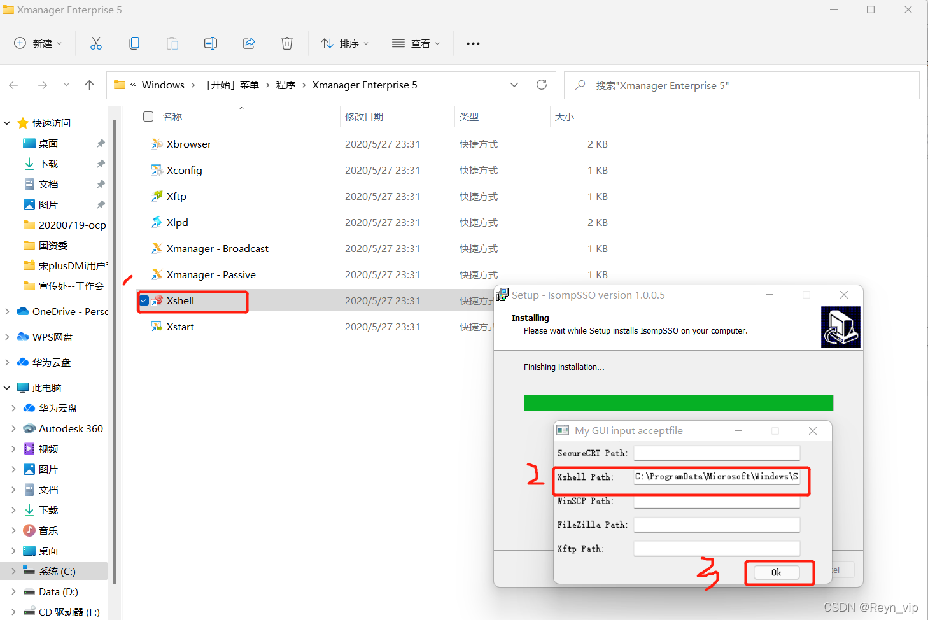Click the WPS网盘 icon in sidebar
Viewport: 928px width, 620px height.
pyautogui.click(x=23, y=337)
